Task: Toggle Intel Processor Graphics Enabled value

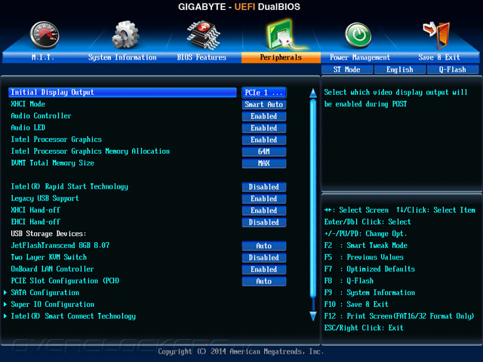Action: (264, 140)
